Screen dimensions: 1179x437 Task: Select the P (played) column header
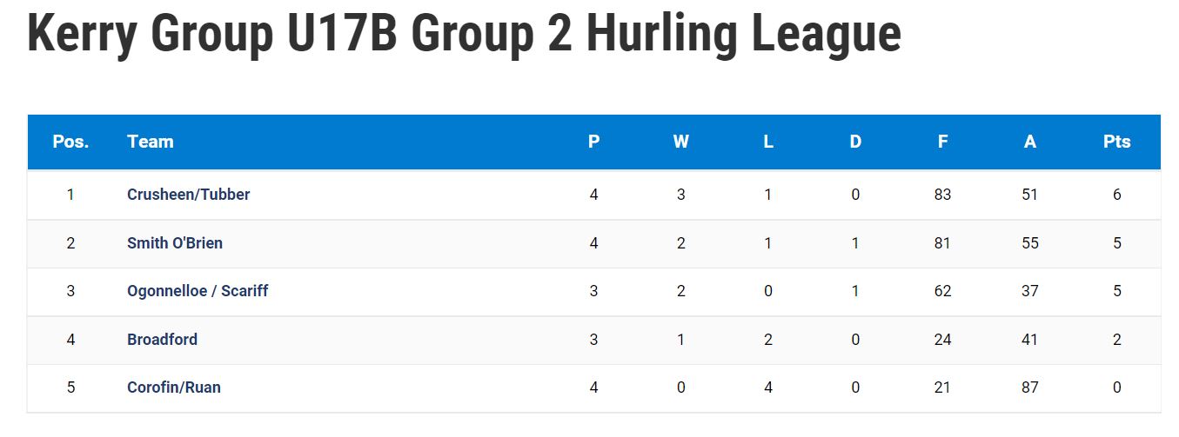coord(593,142)
